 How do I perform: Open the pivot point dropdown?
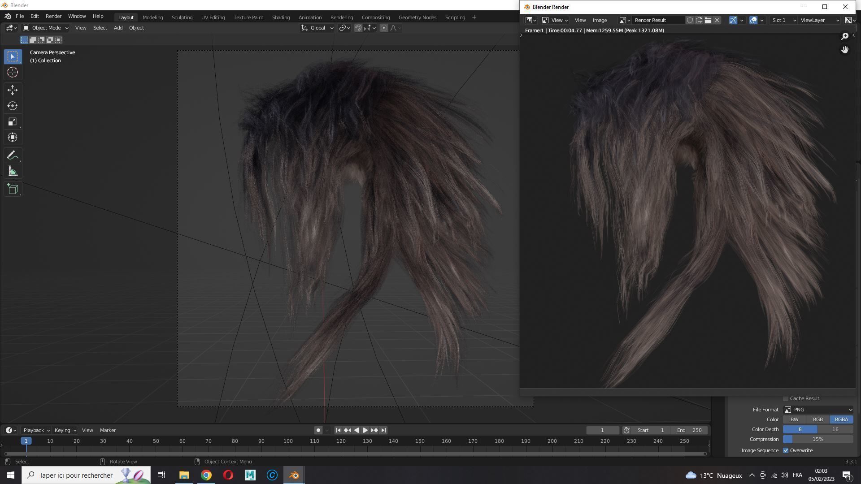[x=344, y=28]
